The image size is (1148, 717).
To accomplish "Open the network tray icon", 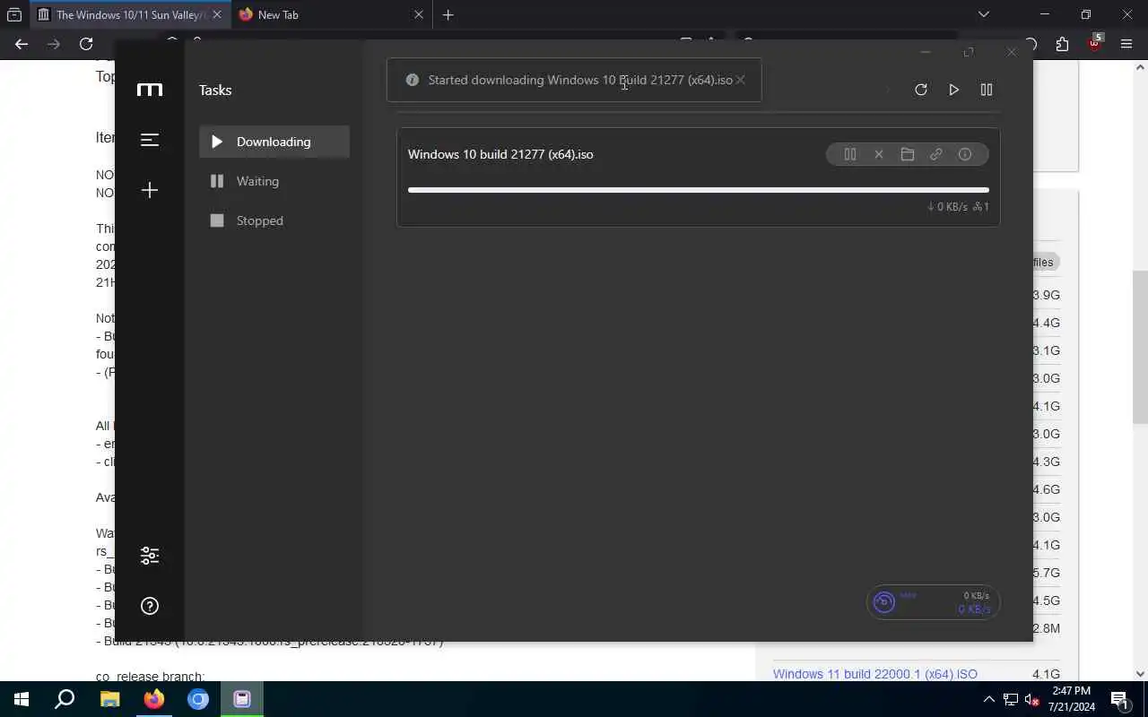I will coord(1011,699).
